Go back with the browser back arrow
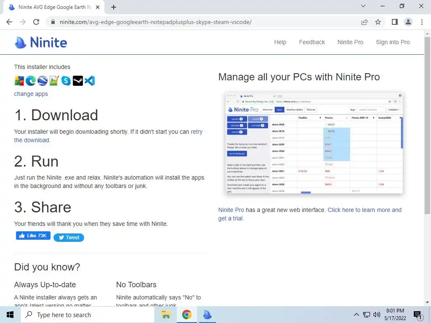Screen dimensions: 431x323 (x=9, y=22)
